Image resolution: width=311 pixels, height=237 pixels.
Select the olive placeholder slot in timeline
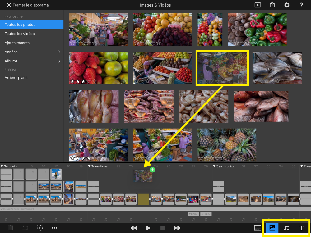pyautogui.click(x=143, y=199)
